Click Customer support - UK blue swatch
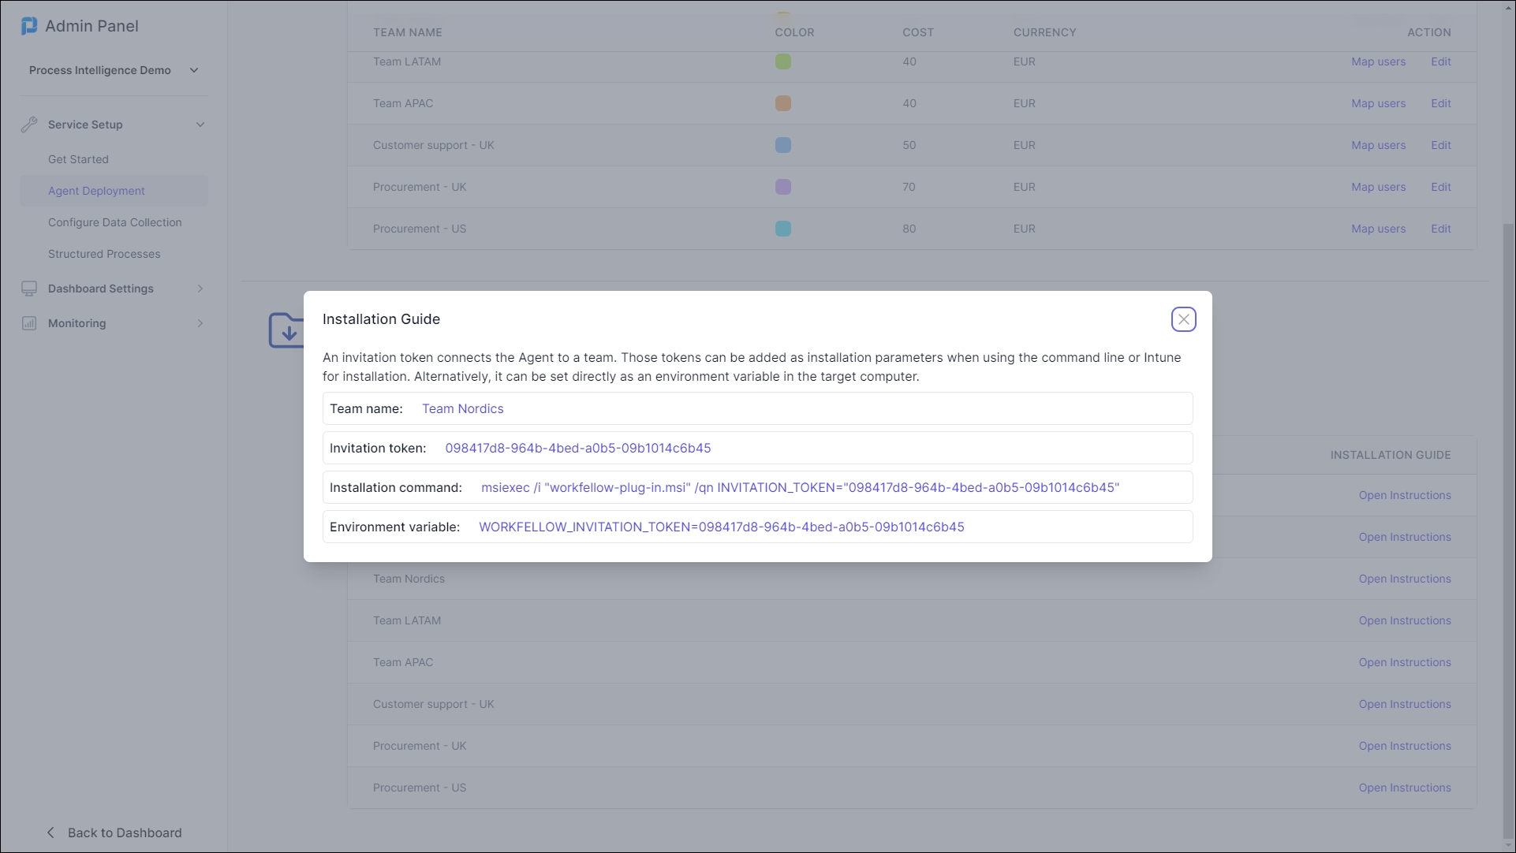Image resolution: width=1516 pixels, height=853 pixels. coord(782,145)
